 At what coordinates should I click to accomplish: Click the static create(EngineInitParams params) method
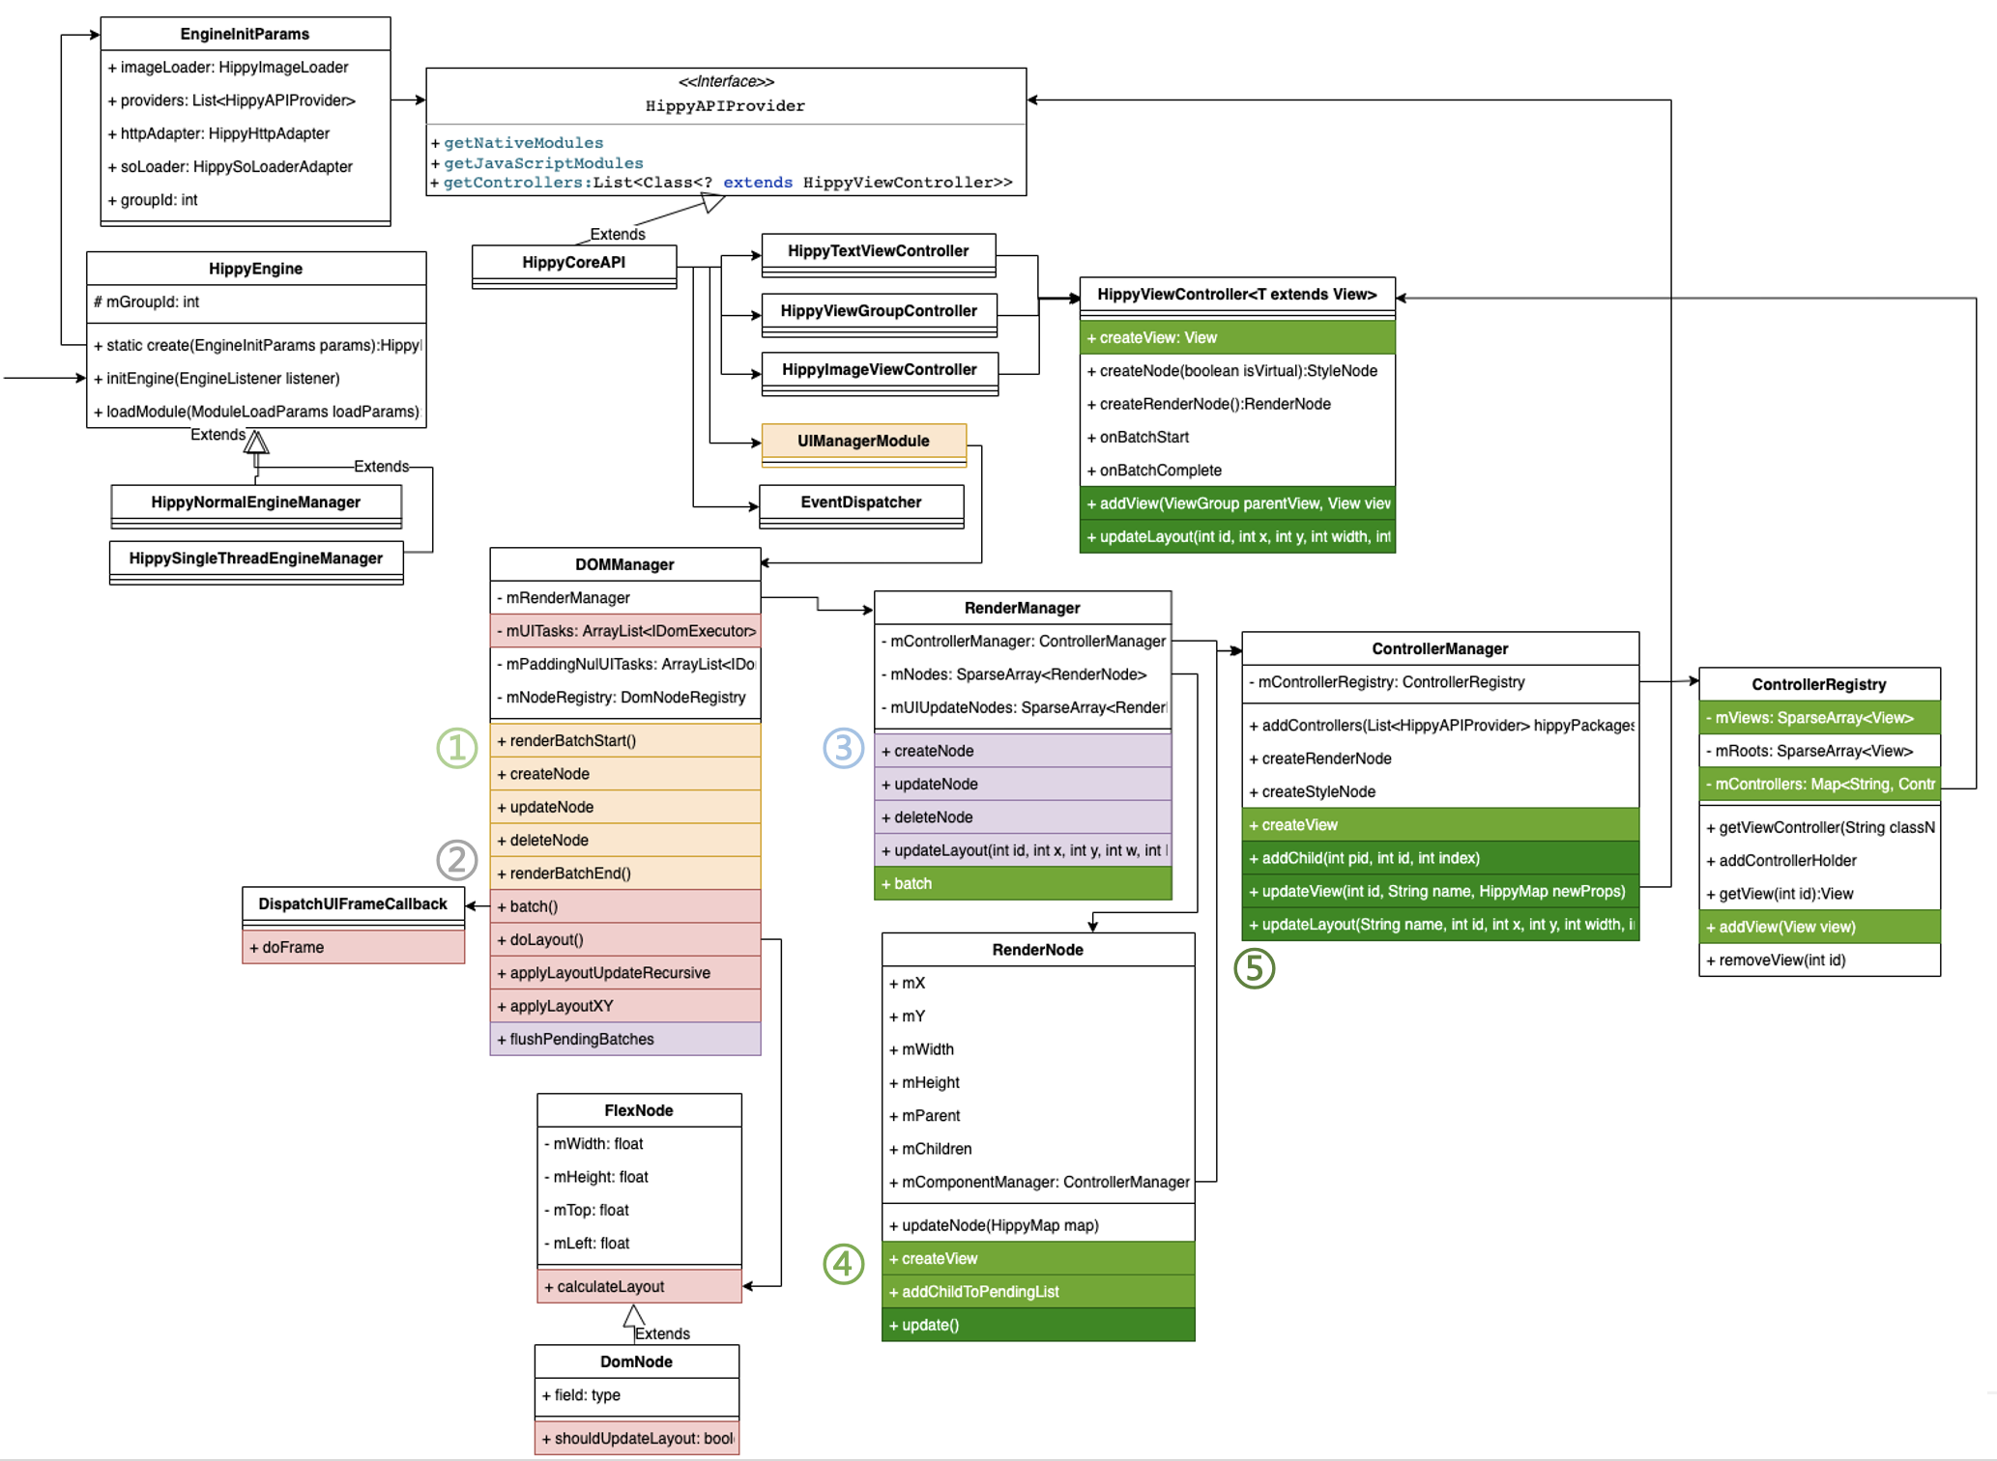(255, 345)
